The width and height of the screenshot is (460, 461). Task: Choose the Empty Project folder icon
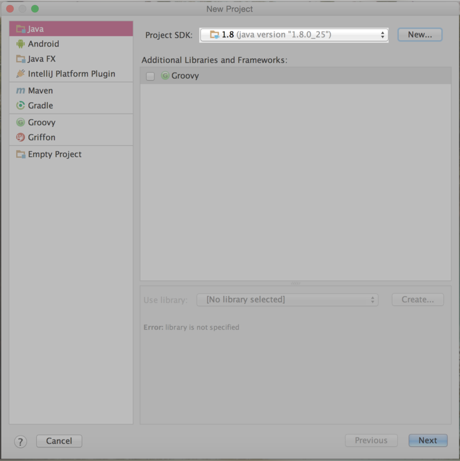click(x=21, y=154)
